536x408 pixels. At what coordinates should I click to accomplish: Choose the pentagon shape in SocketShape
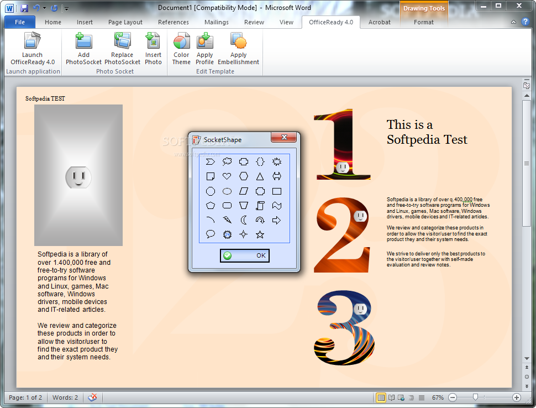(211, 206)
